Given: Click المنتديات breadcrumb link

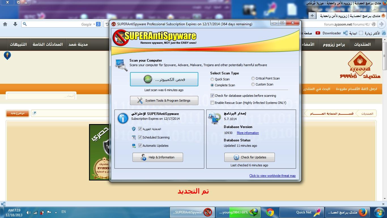Looking at the screenshot, I should [x=367, y=114].
